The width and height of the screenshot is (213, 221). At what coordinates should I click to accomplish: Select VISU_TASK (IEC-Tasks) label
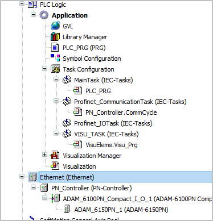(106, 134)
